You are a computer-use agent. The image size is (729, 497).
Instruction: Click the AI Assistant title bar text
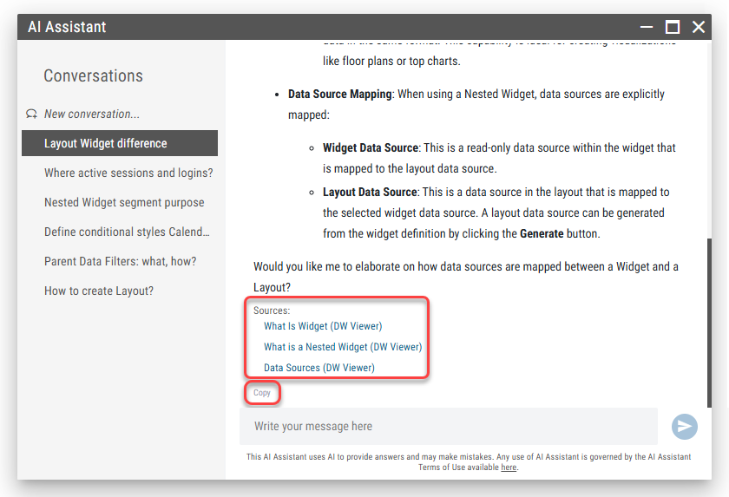coord(67,27)
